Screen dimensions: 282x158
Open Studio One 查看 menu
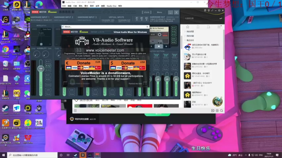[x=103, y=6]
